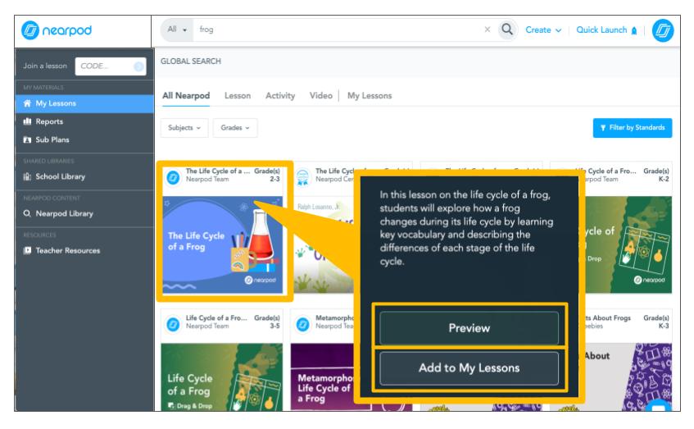Open the chat support bubble icon
The width and height of the screenshot is (694, 429).
(x=660, y=408)
